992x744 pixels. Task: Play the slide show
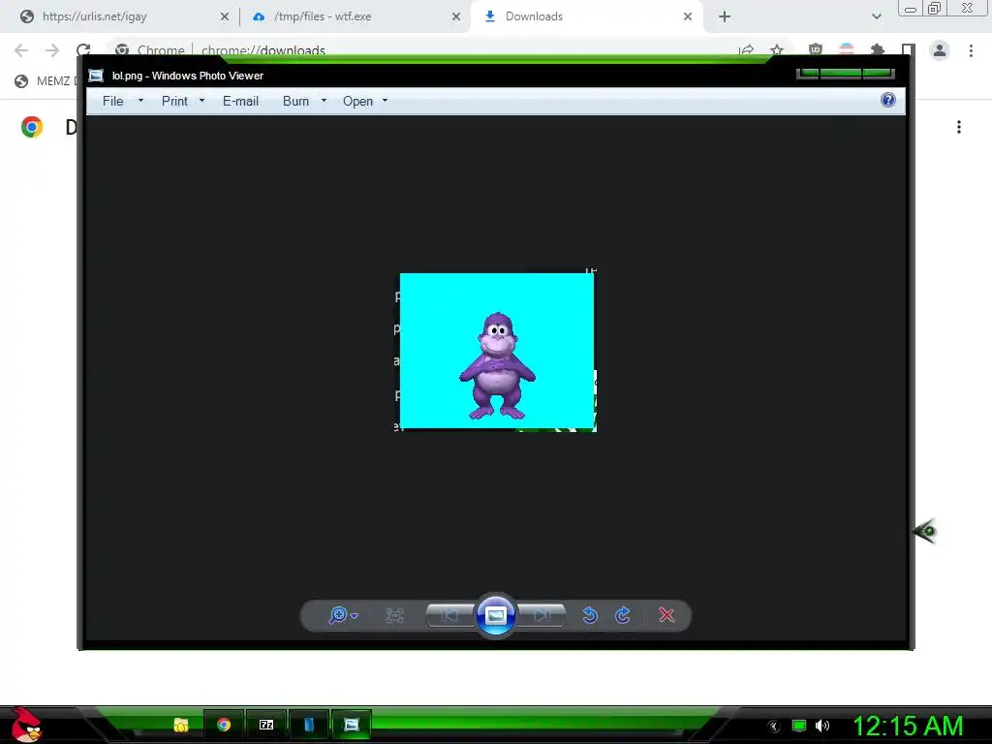495,615
